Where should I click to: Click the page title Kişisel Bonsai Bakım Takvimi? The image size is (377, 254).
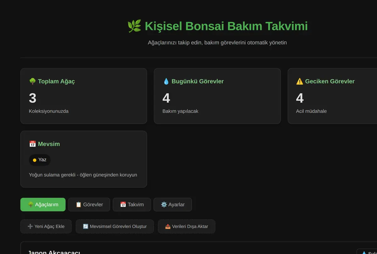tap(226, 26)
